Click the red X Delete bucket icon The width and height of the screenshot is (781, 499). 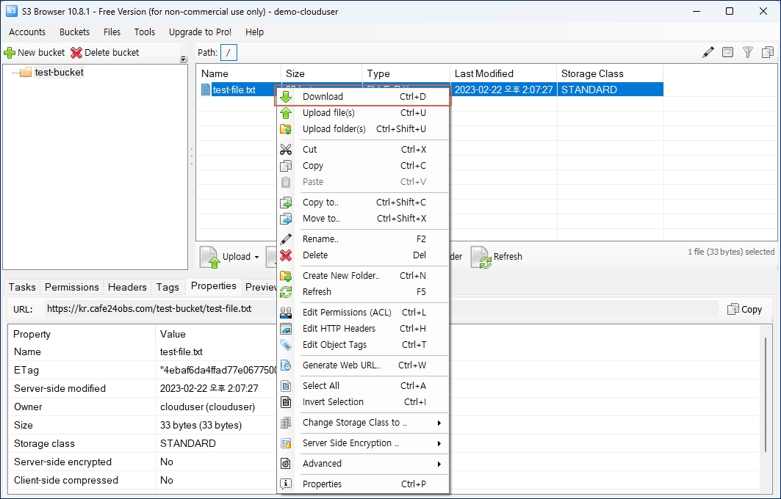(x=76, y=53)
